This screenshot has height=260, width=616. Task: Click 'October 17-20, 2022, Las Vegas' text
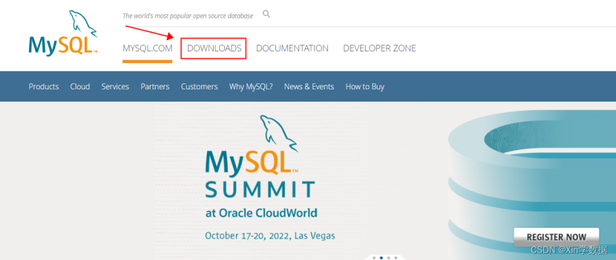pos(270,236)
